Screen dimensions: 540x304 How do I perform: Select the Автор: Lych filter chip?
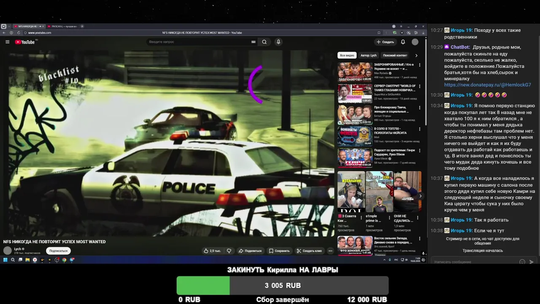point(368,55)
